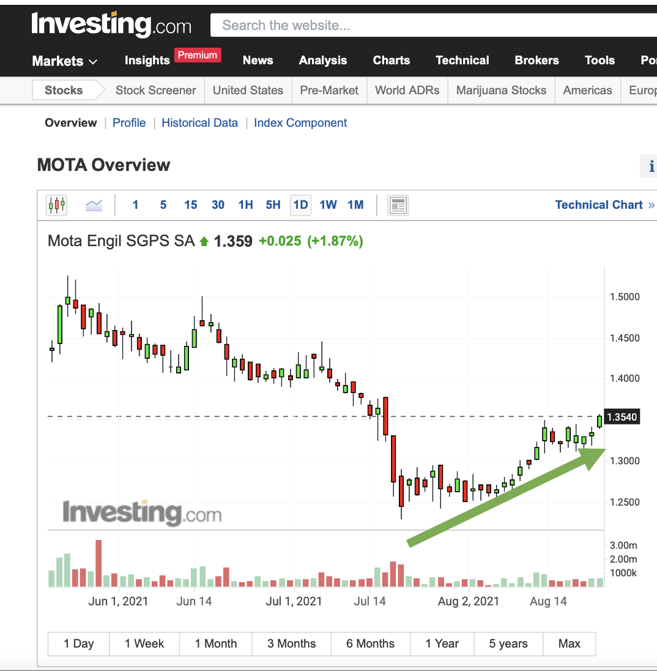Show the 5 years range
Viewport: 657px width, 671px height.
(x=509, y=644)
